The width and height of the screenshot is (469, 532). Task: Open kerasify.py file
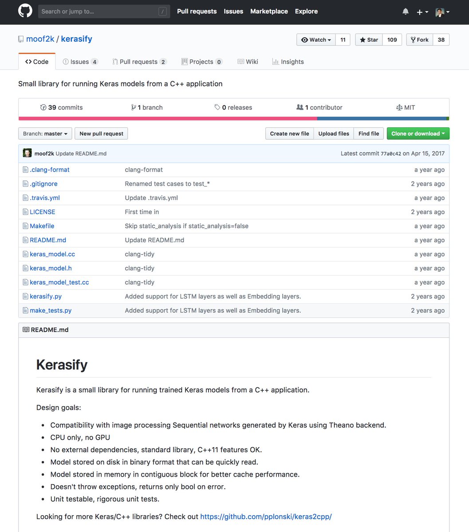click(x=46, y=296)
